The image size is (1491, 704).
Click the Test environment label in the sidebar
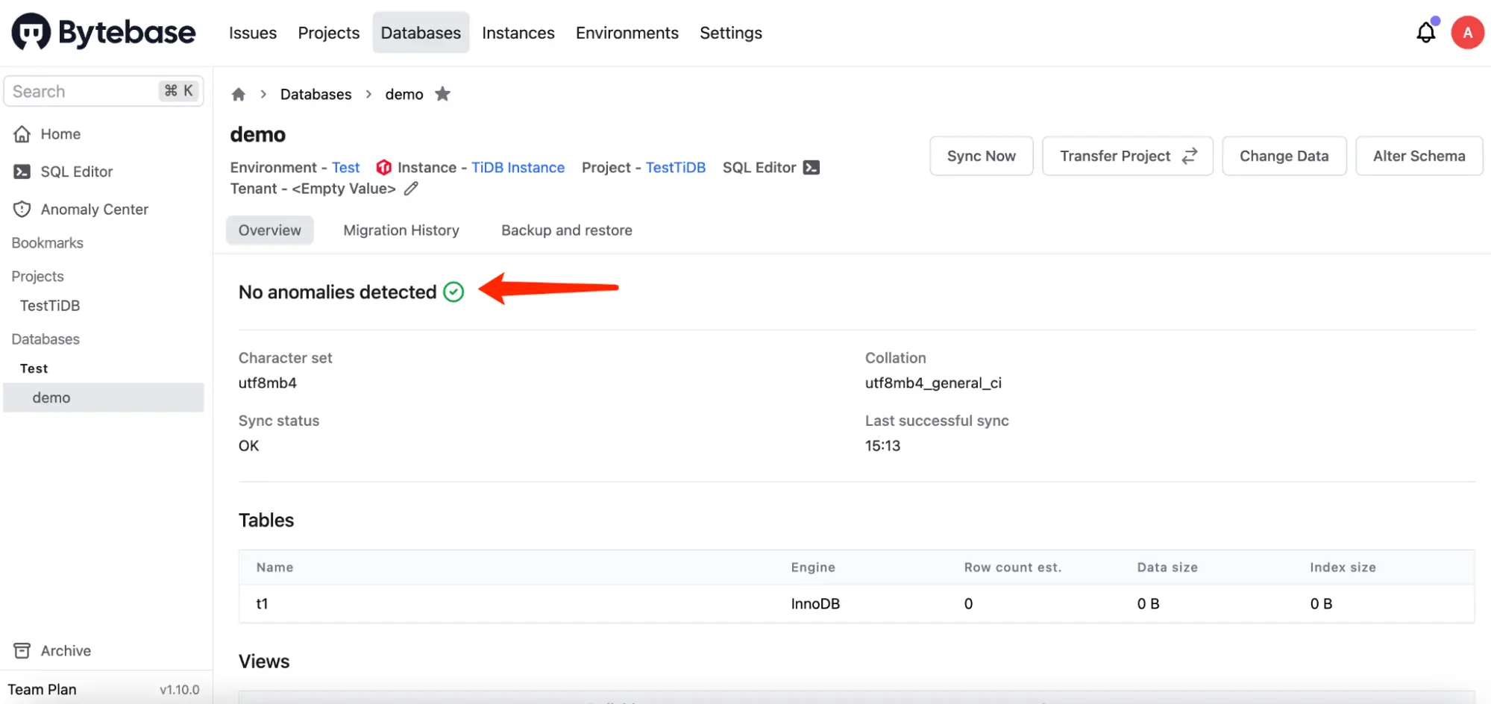34,368
